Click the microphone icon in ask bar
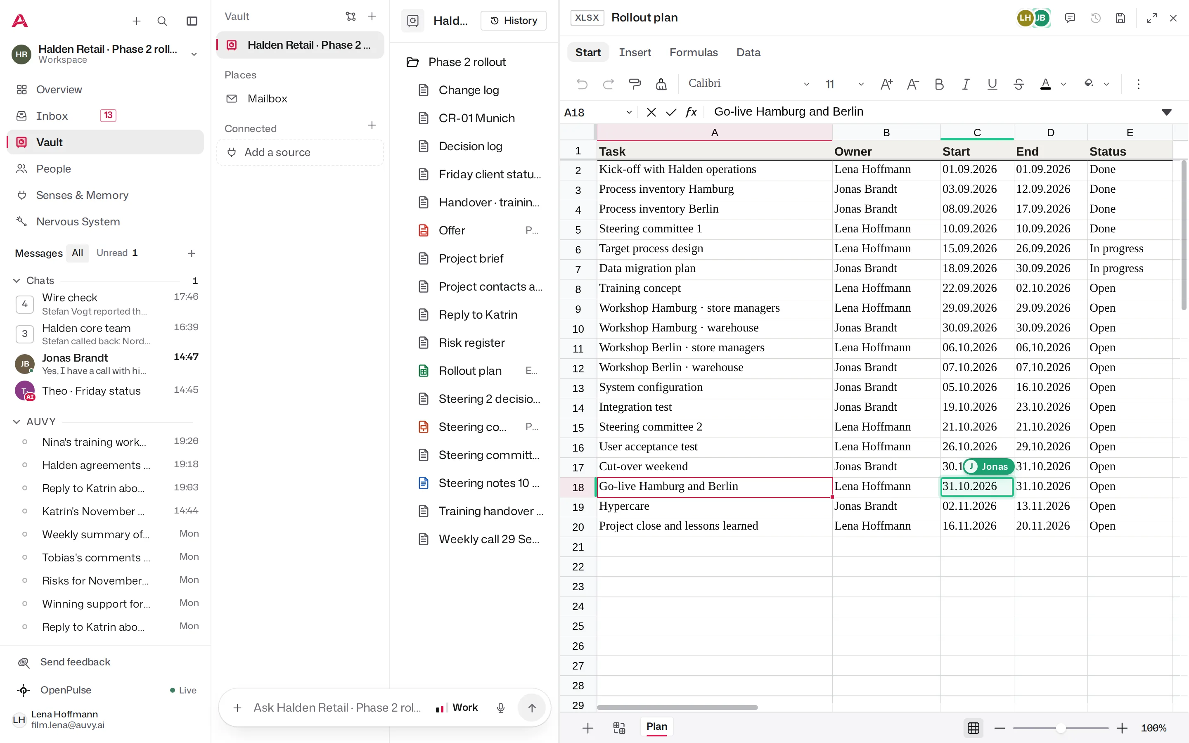The image size is (1189, 743). coord(500,708)
